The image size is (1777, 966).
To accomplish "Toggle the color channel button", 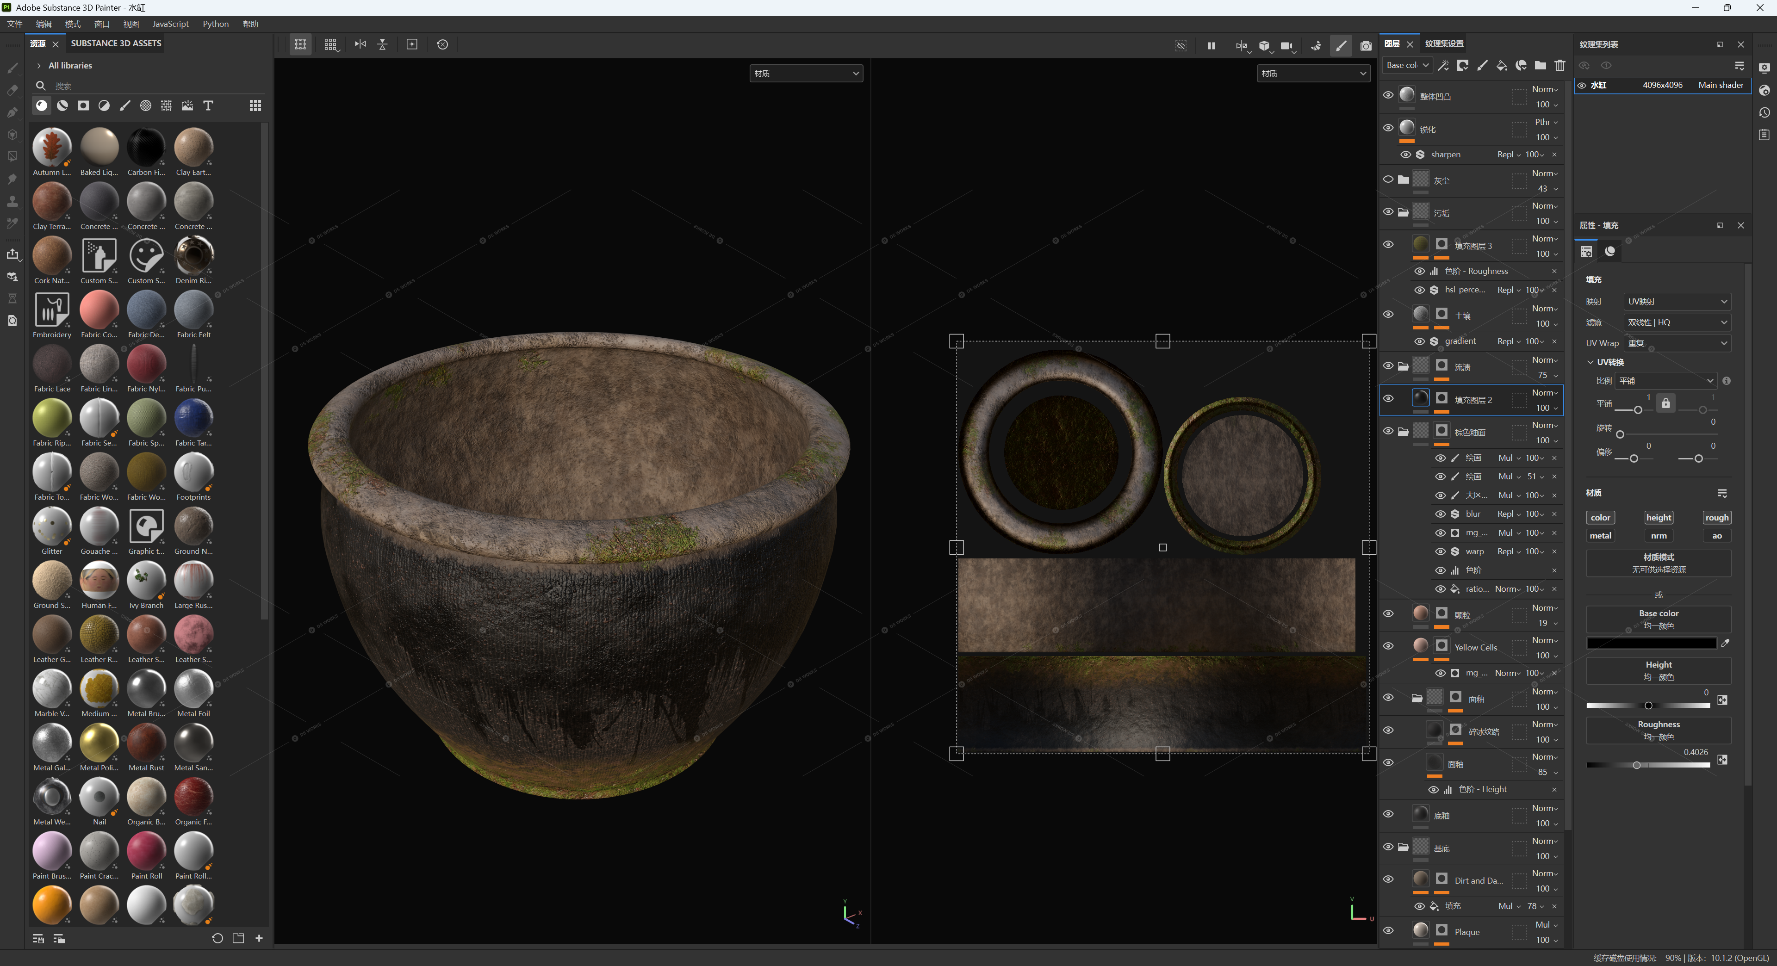I will pos(1600,517).
